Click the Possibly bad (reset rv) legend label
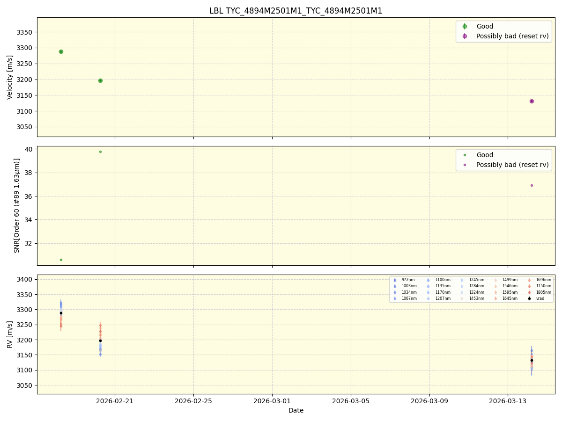562x421 pixels. point(513,36)
